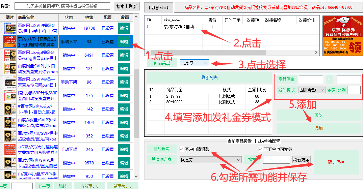This screenshot has height=189, width=364.
Task: Open the keyword scheme dropdown showing 优惠券
Action: 211,160
